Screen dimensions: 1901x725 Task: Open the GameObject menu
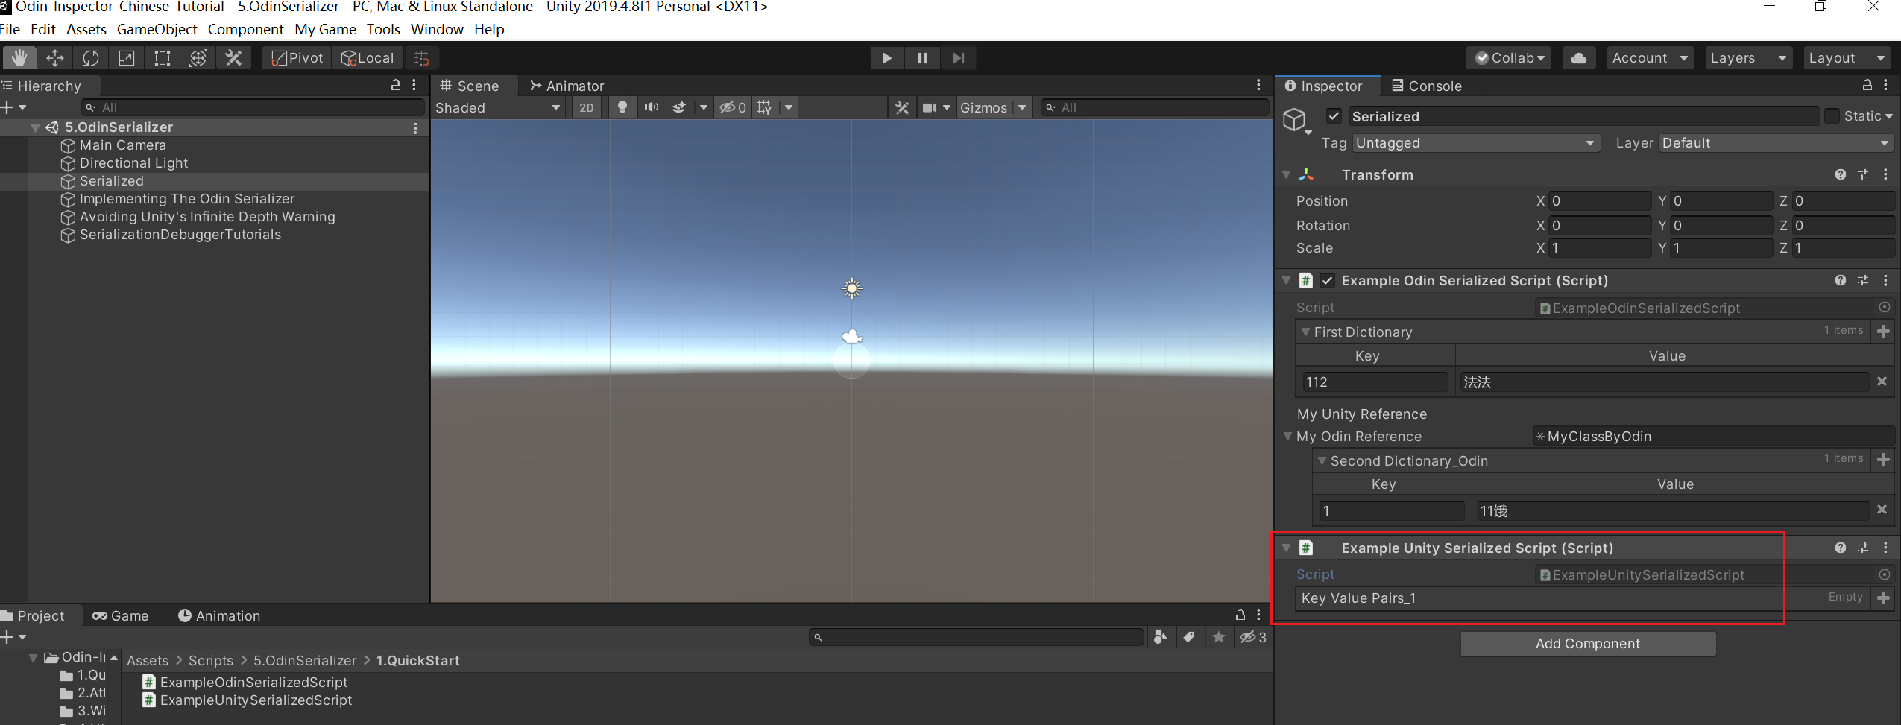point(157,29)
